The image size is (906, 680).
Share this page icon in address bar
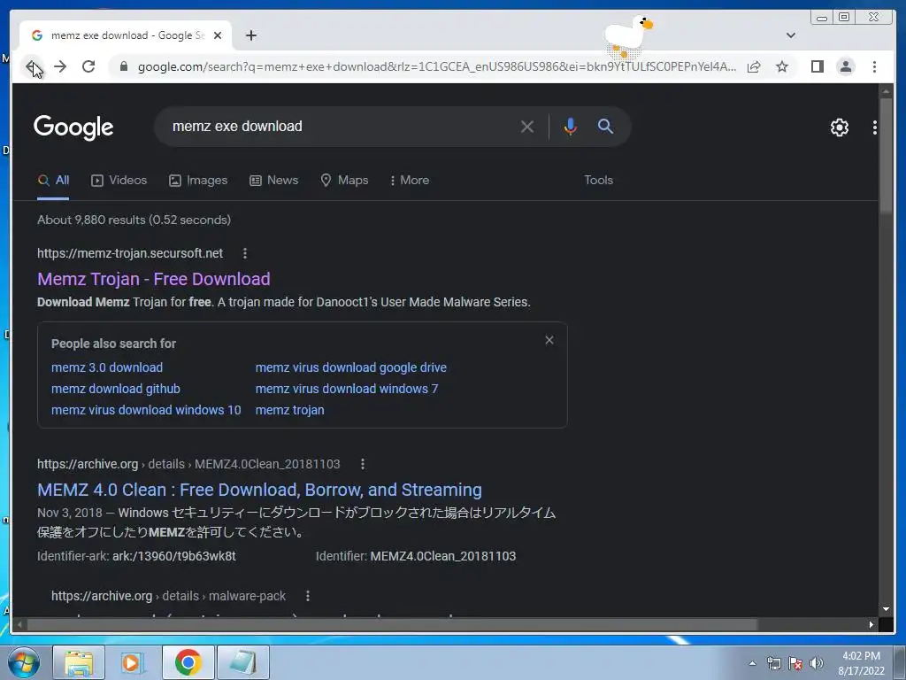pyautogui.click(x=754, y=66)
